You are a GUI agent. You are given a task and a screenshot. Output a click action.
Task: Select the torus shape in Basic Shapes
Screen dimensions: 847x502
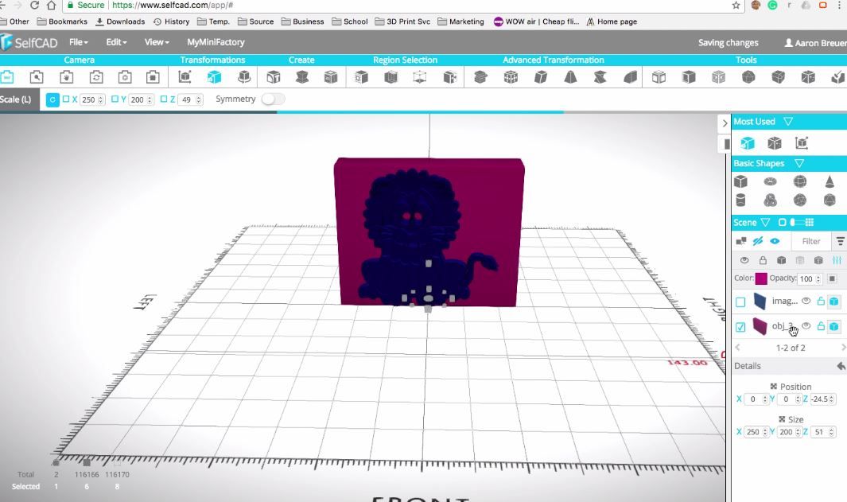tap(770, 181)
